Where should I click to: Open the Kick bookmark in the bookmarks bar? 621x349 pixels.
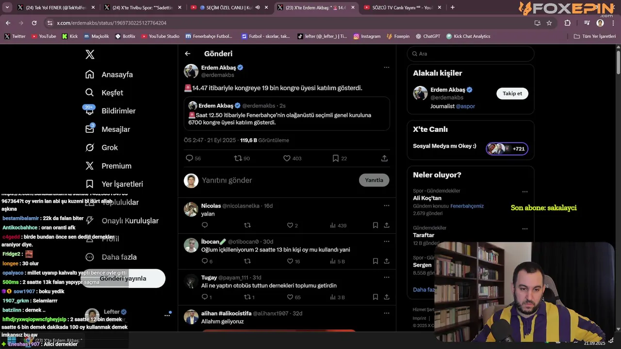(x=70, y=36)
